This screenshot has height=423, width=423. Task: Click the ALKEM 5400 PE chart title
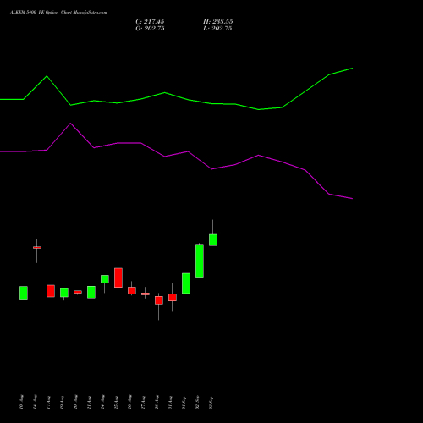tap(58, 12)
